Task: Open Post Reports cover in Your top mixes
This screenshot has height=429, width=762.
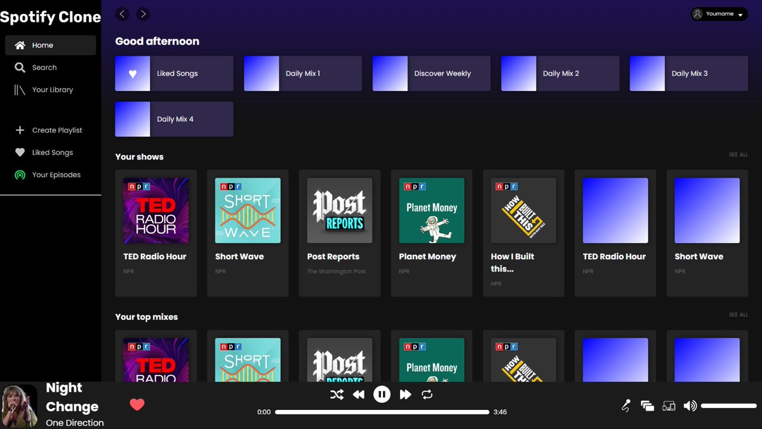Action: pos(340,360)
